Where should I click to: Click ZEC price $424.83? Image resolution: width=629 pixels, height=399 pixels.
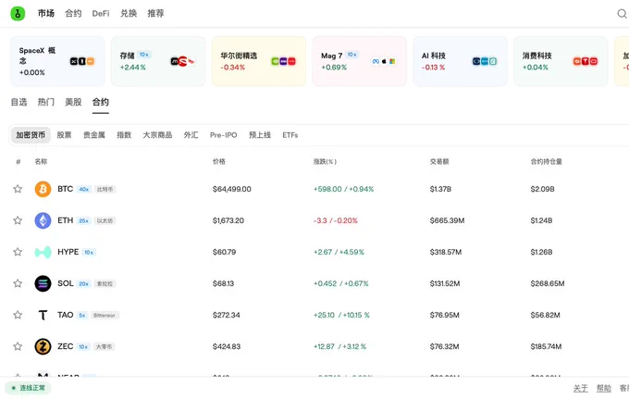[227, 347]
